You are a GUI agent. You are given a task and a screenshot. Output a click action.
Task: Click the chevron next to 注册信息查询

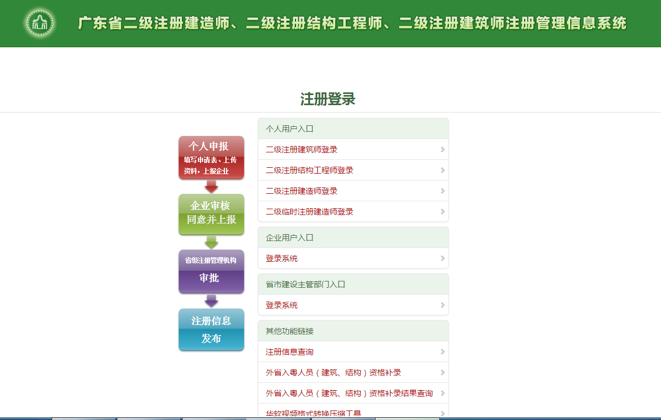click(x=442, y=352)
